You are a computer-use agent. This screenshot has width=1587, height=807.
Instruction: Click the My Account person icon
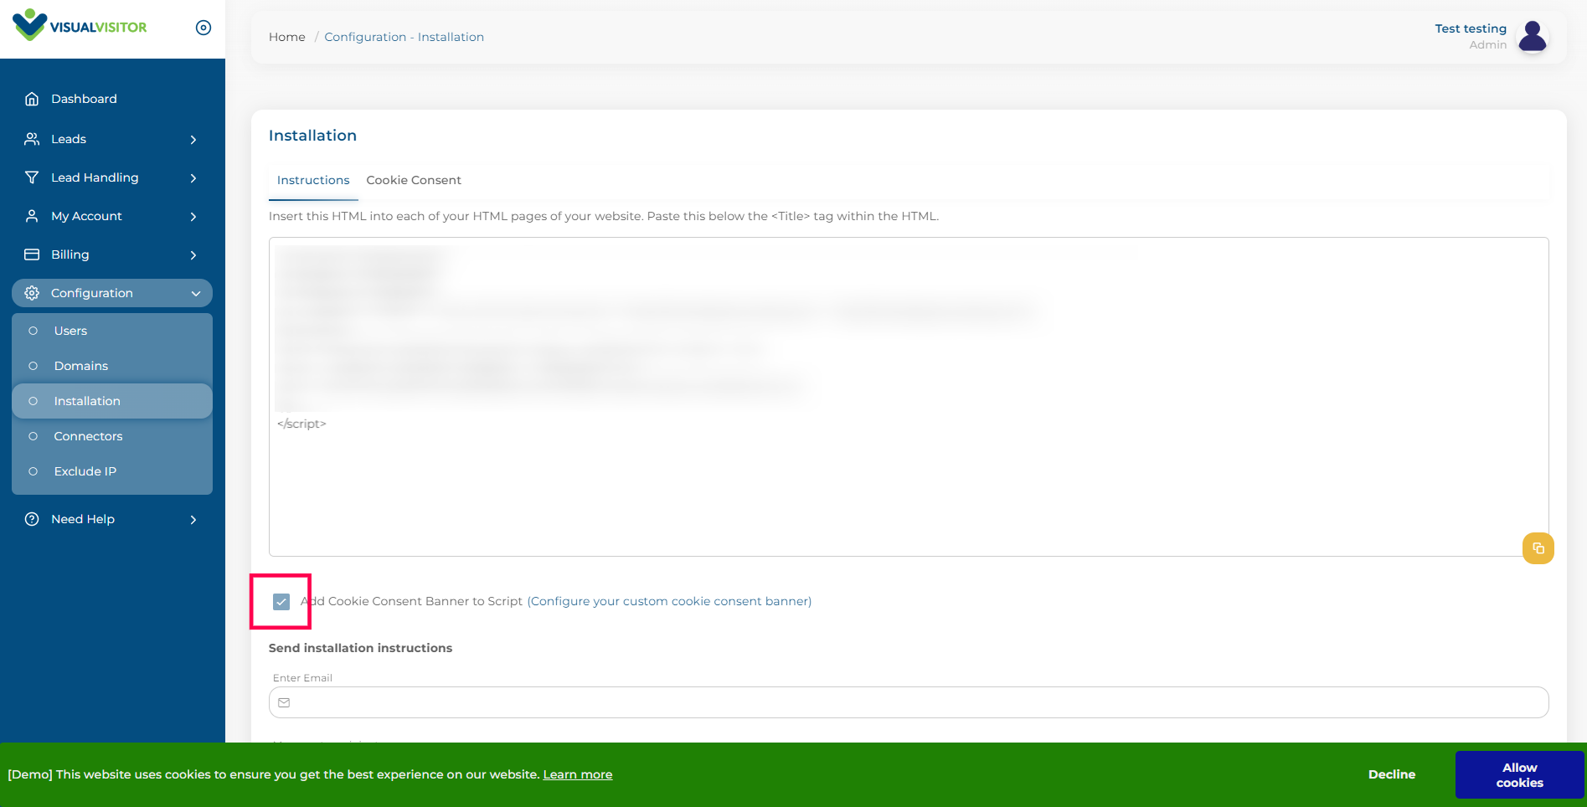point(32,216)
